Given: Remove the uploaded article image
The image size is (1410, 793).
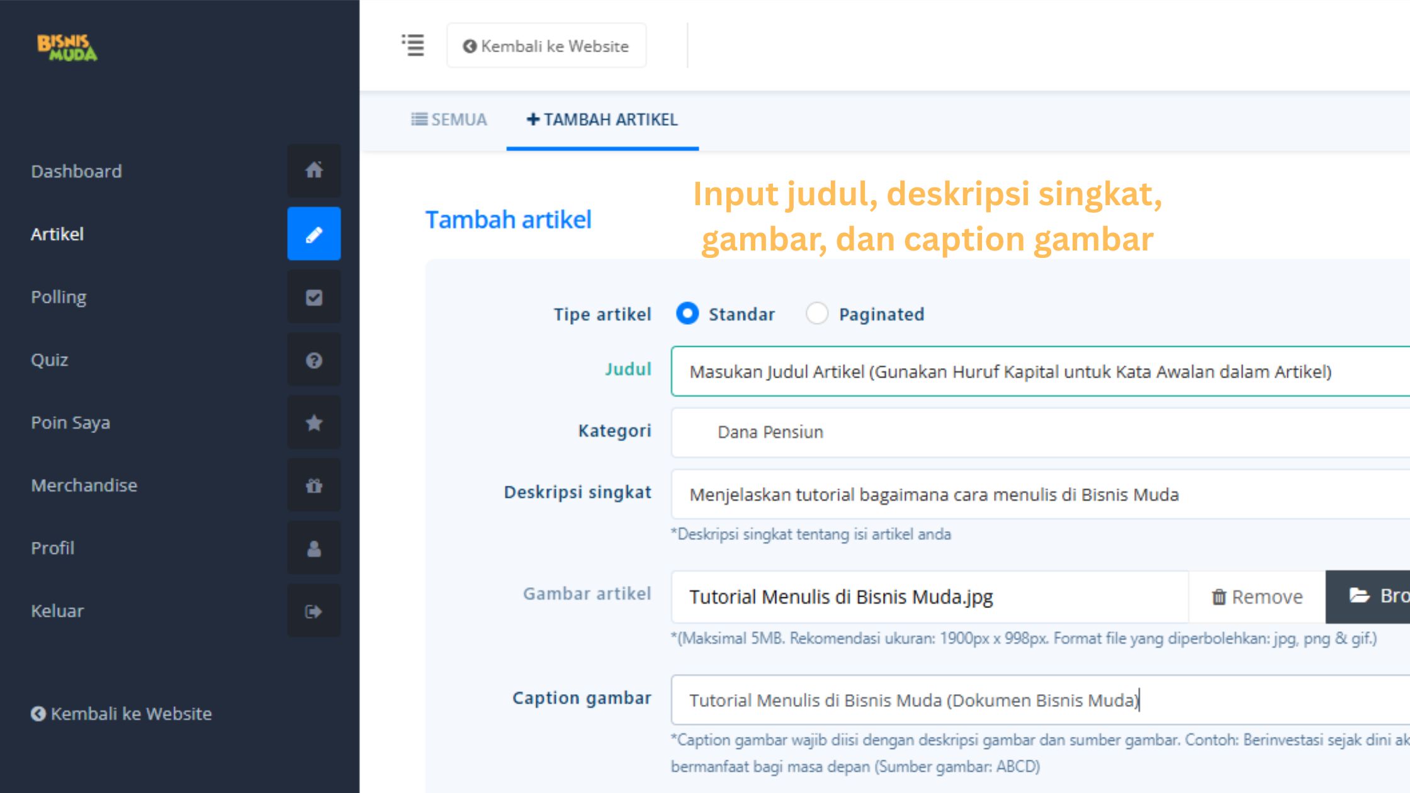Looking at the screenshot, I should (x=1257, y=597).
